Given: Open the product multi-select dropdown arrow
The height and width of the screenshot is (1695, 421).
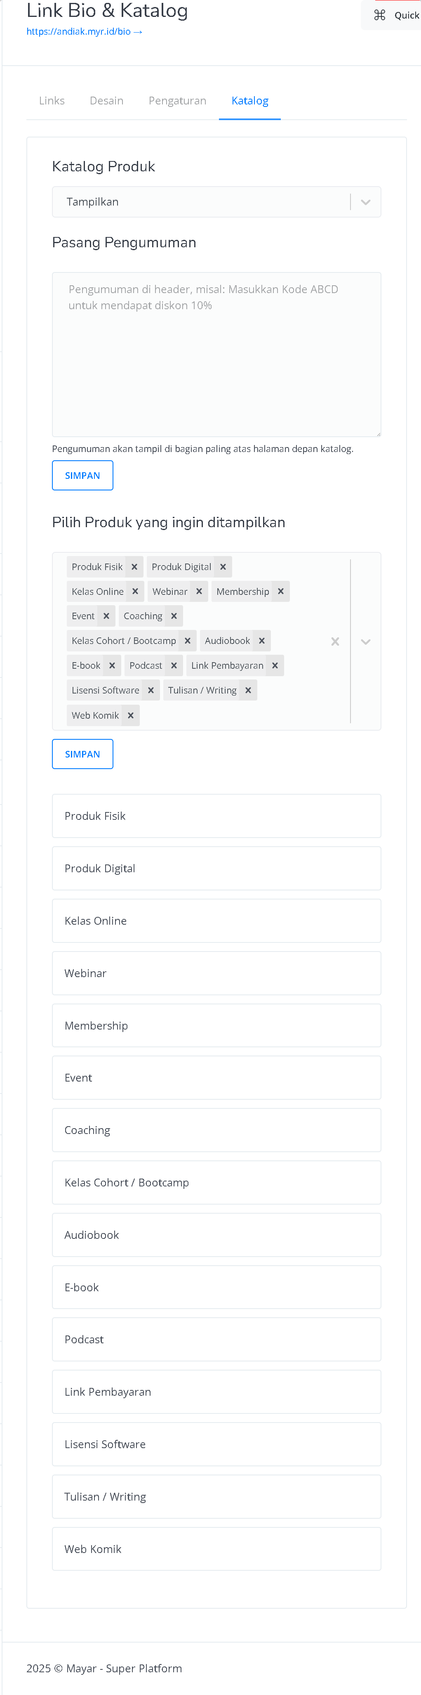Looking at the screenshot, I should tap(366, 642).
